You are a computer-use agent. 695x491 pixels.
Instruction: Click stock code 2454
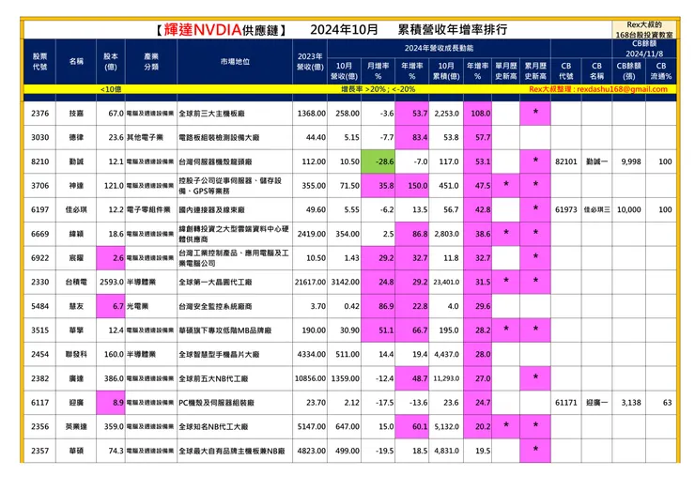39,355
